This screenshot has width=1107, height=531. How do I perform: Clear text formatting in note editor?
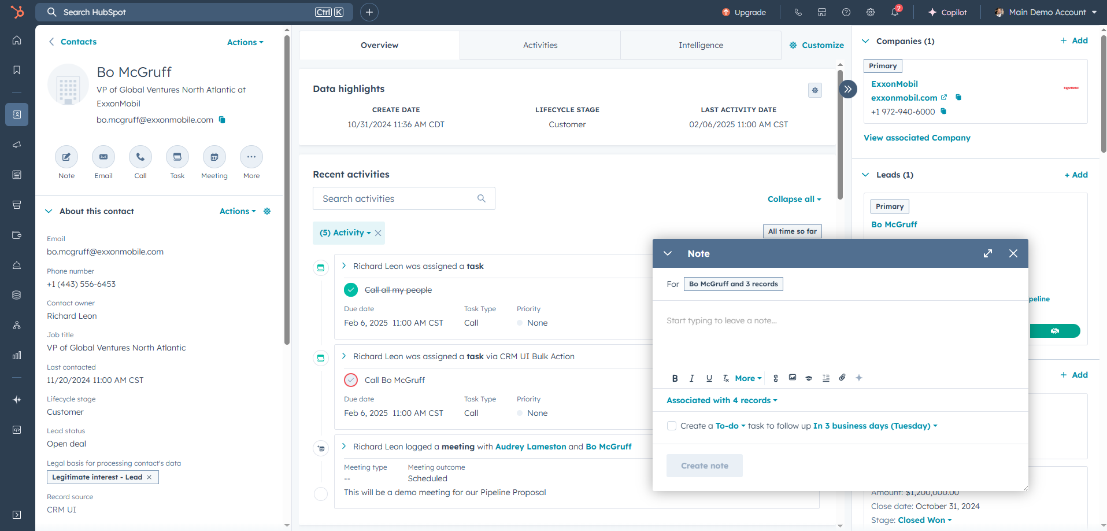(x=726, y=378)
